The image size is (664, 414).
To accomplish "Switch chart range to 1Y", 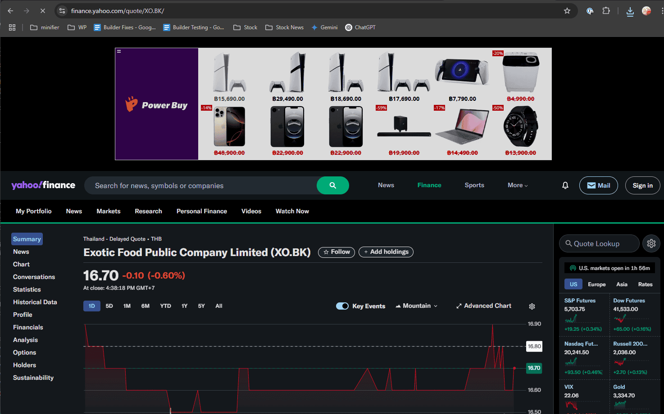I will point(184,306).
